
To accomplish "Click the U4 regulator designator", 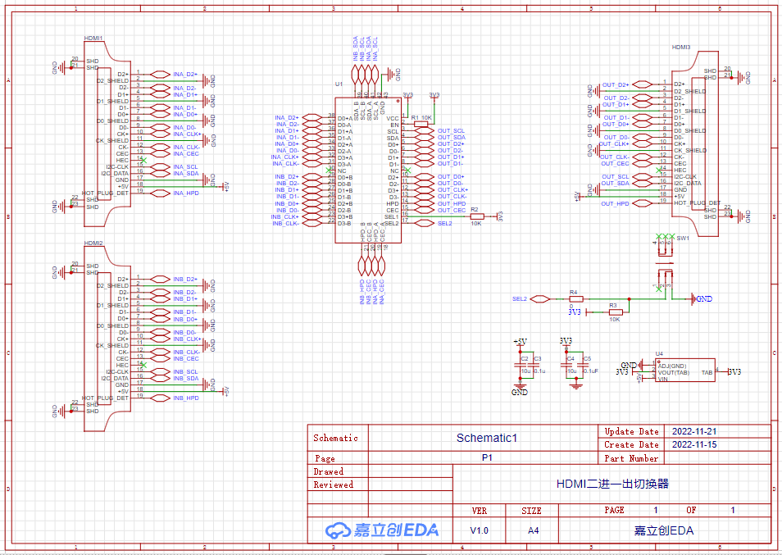I will point(659,354).
